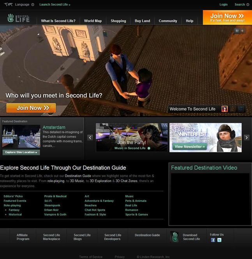The image size is (252, 259).
Task: Open Join the Party music banner
Action: [x=132, y=137]
